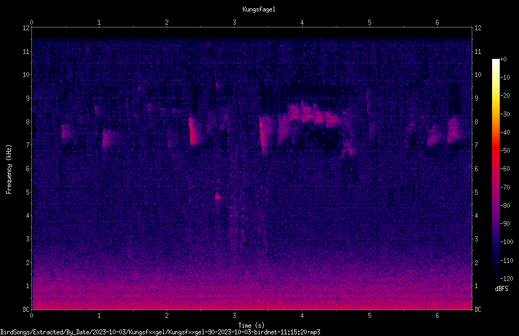Click the "dBFS" label under the color scale
Viewport: 519px width, 336px height.
[x=501, y=289]
